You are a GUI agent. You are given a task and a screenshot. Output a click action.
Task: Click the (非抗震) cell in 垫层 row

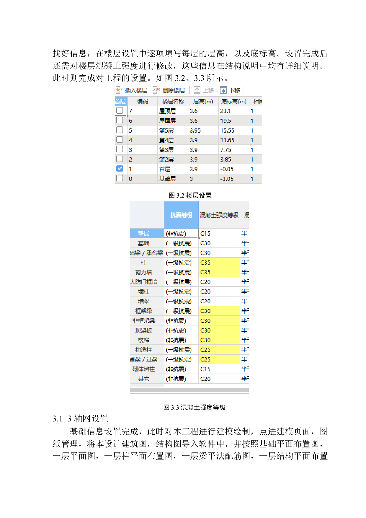point(181,233)
